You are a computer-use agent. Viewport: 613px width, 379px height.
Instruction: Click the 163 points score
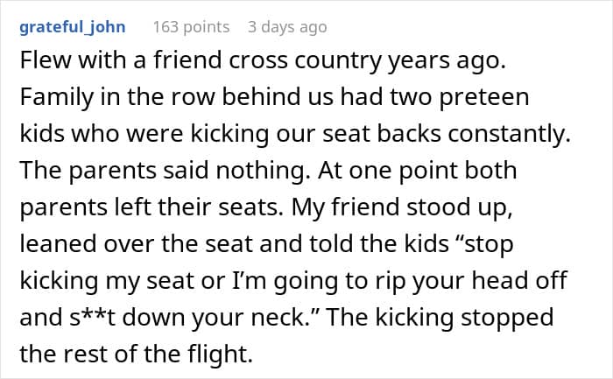pos(191,26)
